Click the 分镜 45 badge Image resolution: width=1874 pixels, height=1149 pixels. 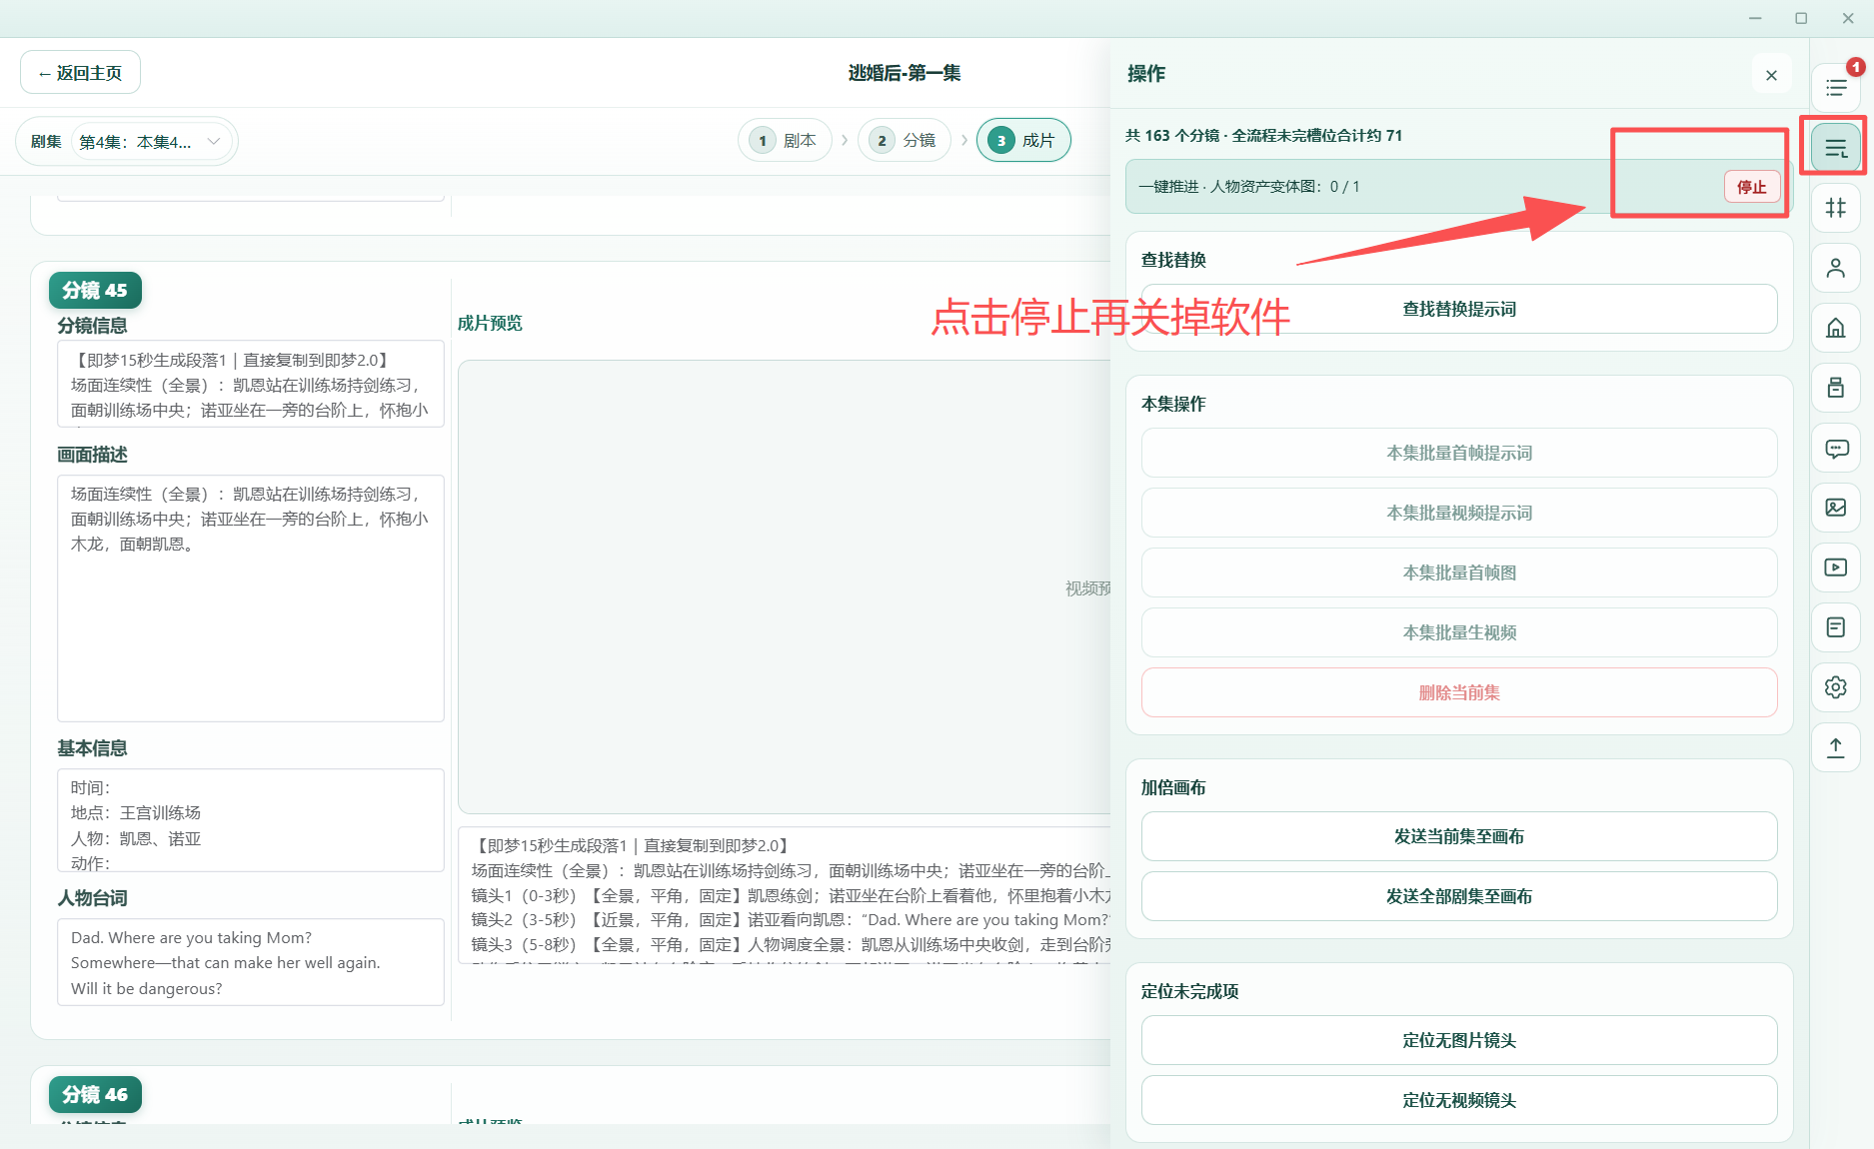[95, 291]
